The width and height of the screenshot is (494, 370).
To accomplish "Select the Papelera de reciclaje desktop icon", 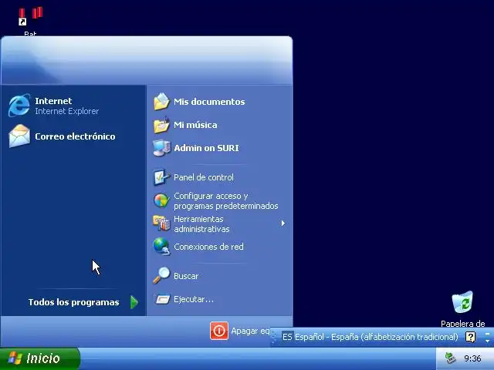I will click(x=462, y=302).
